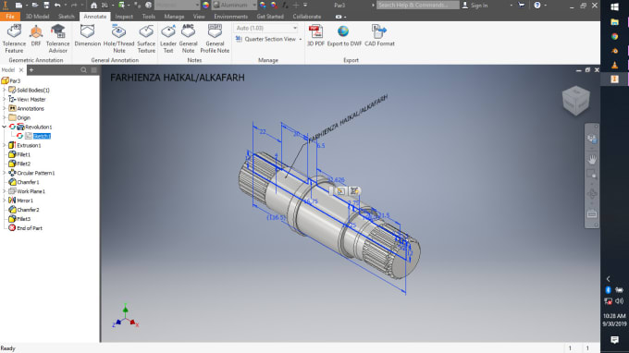Open the File menu
Image resolution: width=629 pixels, height=353 pixels.
(x=10, y=17)
